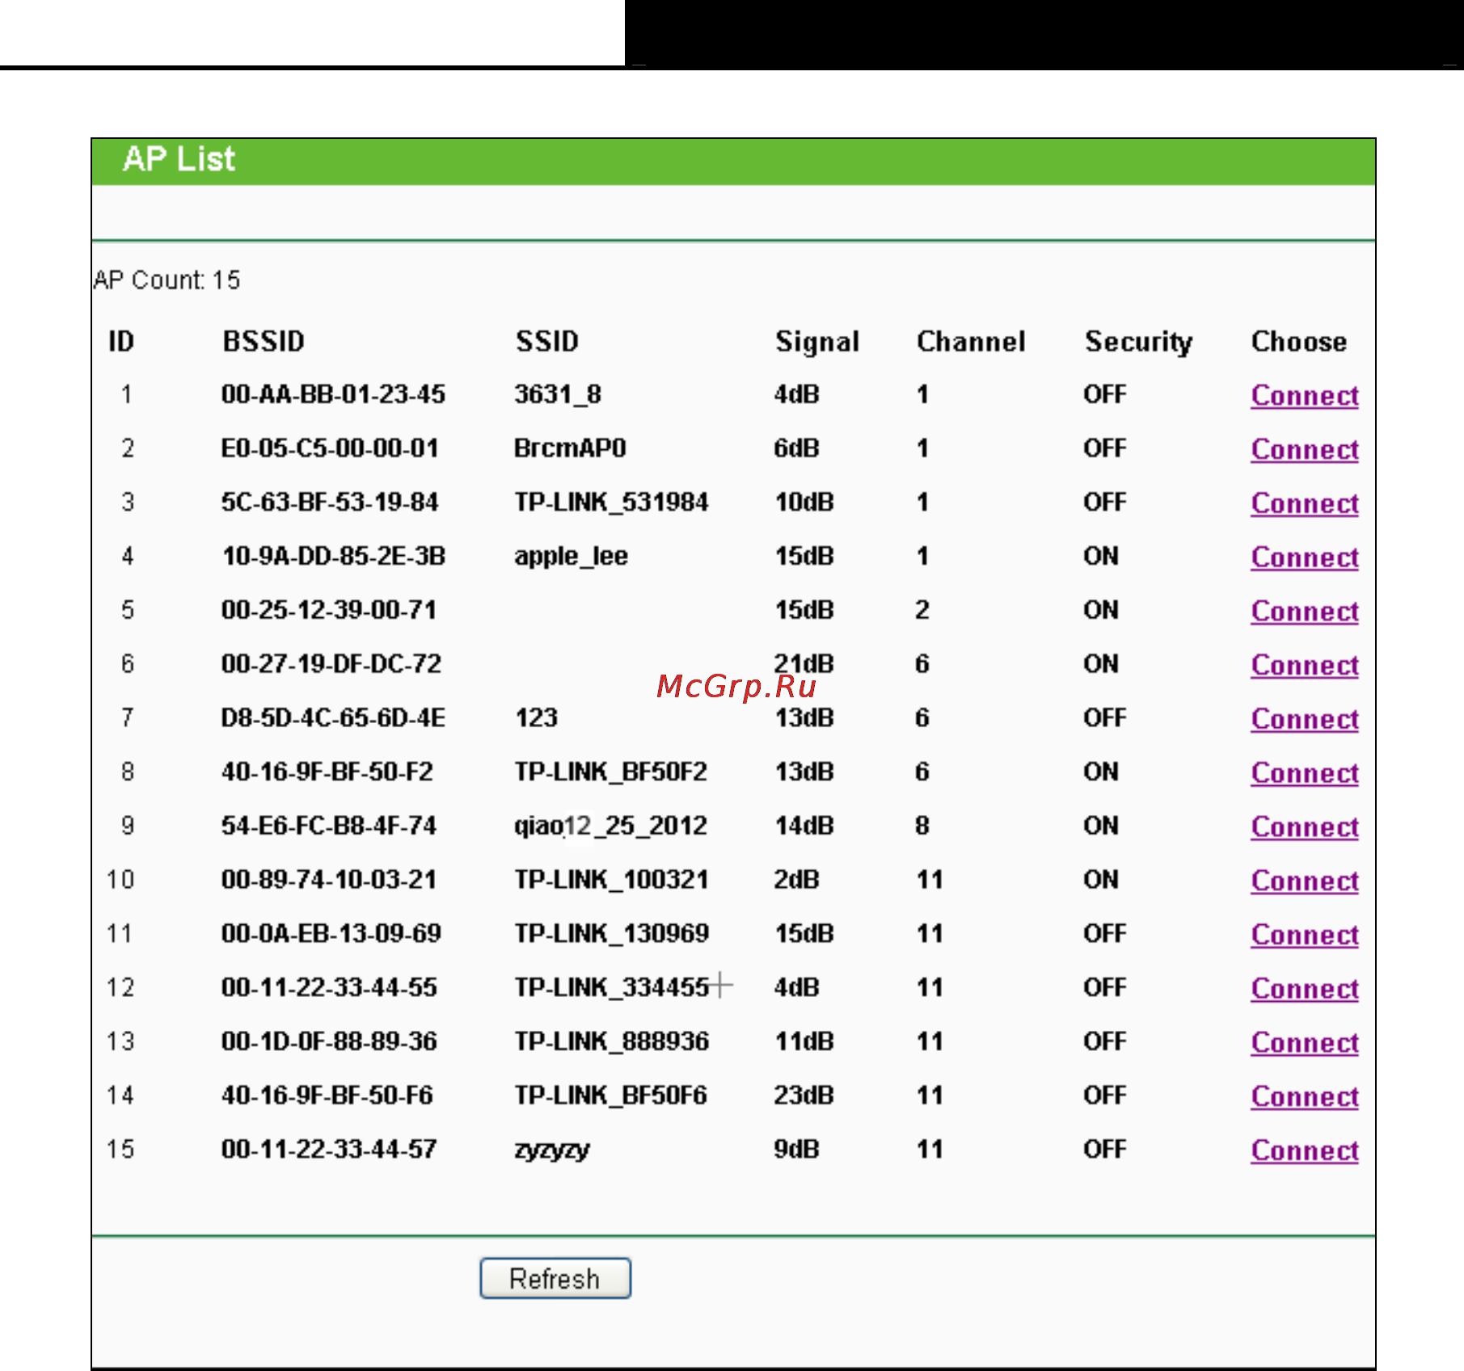
Task: Connect to BSSID 00-27-19-DF-DC-72
Action: pos(1305,666)
